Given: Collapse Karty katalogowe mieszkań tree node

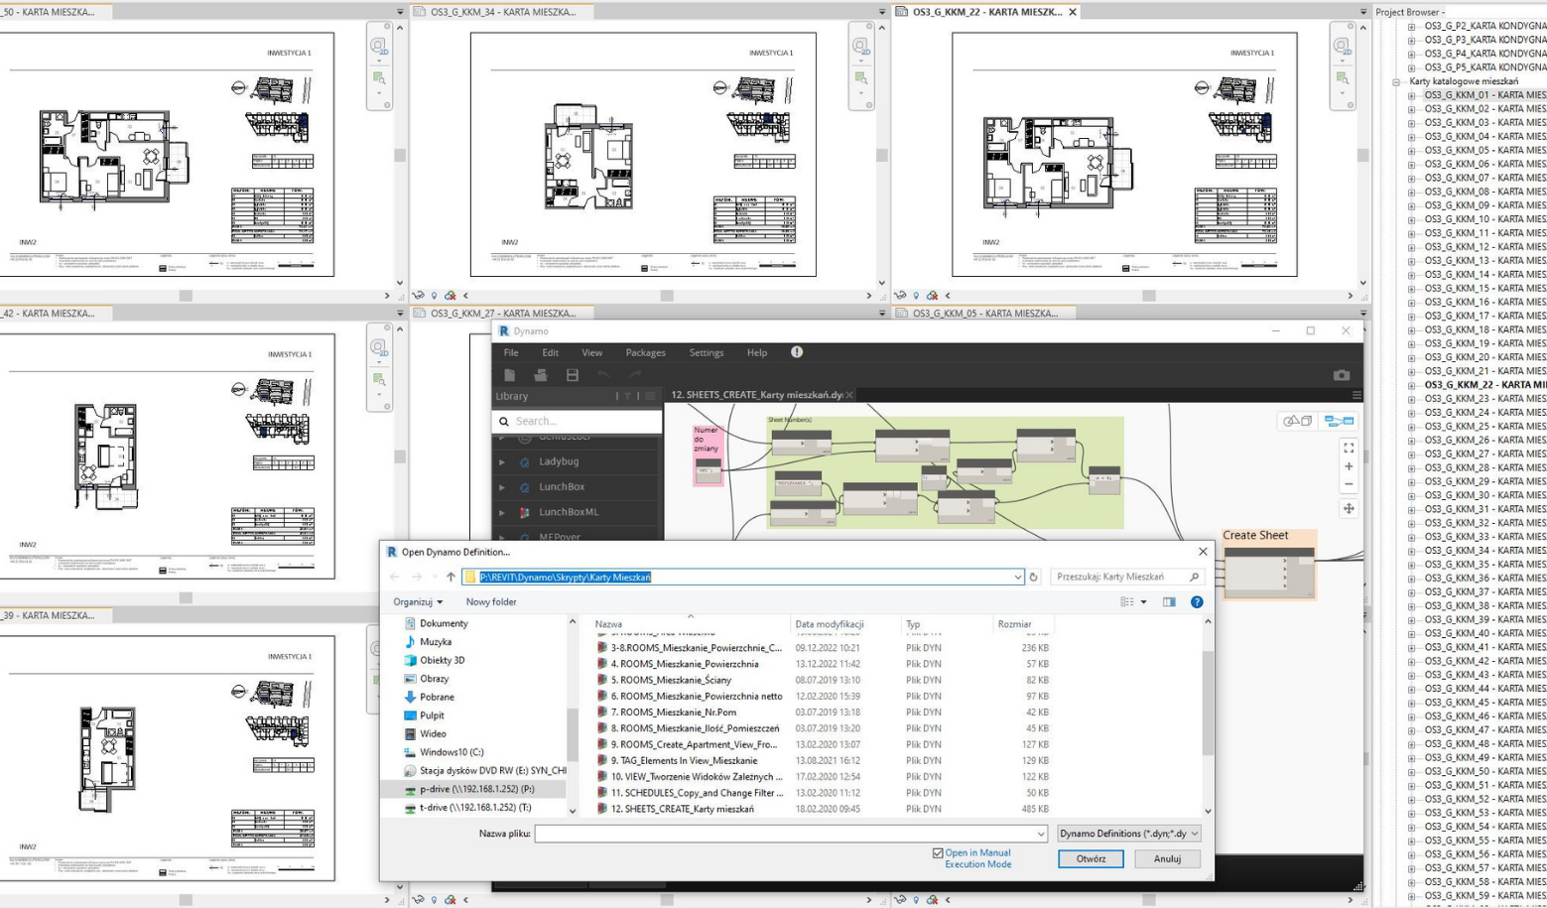Looking at the screenshot, I should (1396, 81).
